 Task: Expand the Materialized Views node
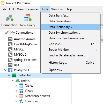pyautogui.click(x=16, y=96)
